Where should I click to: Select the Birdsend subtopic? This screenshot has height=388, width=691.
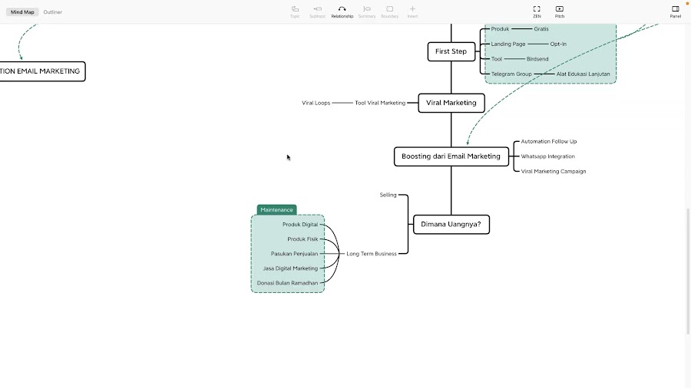pos(537,59)
